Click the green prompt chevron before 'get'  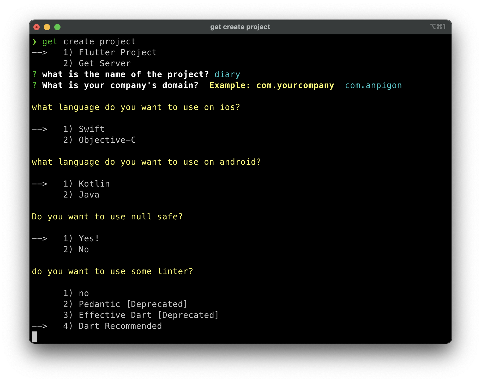coord(34,42)
